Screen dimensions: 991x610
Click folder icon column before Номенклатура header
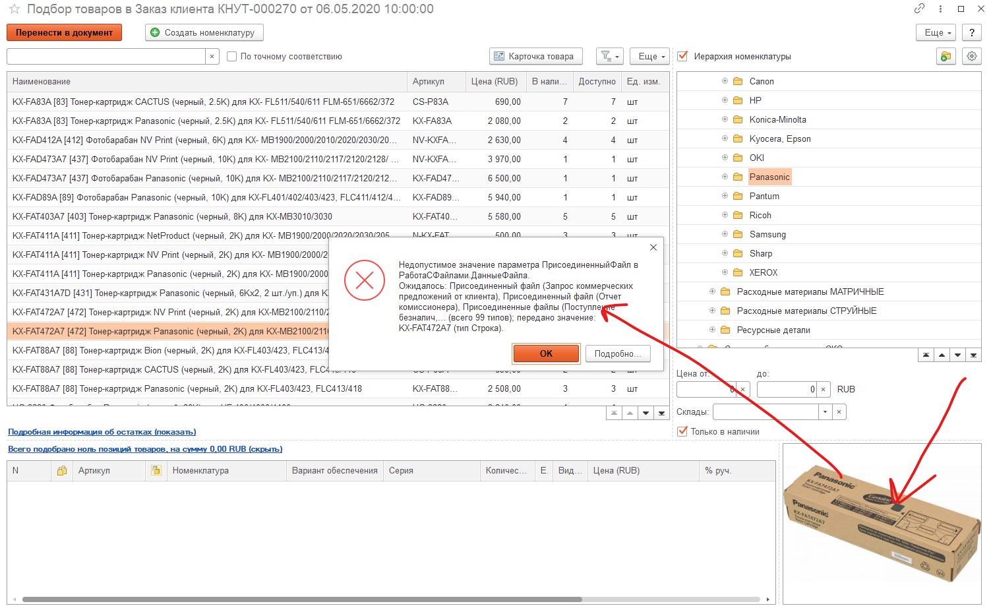pyautogui.click(x=156, y=471)
